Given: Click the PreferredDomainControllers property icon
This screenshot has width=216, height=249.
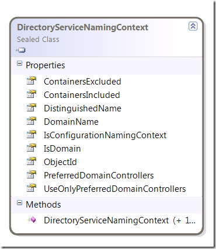Looking at the screenshot, I should (32, 174).
